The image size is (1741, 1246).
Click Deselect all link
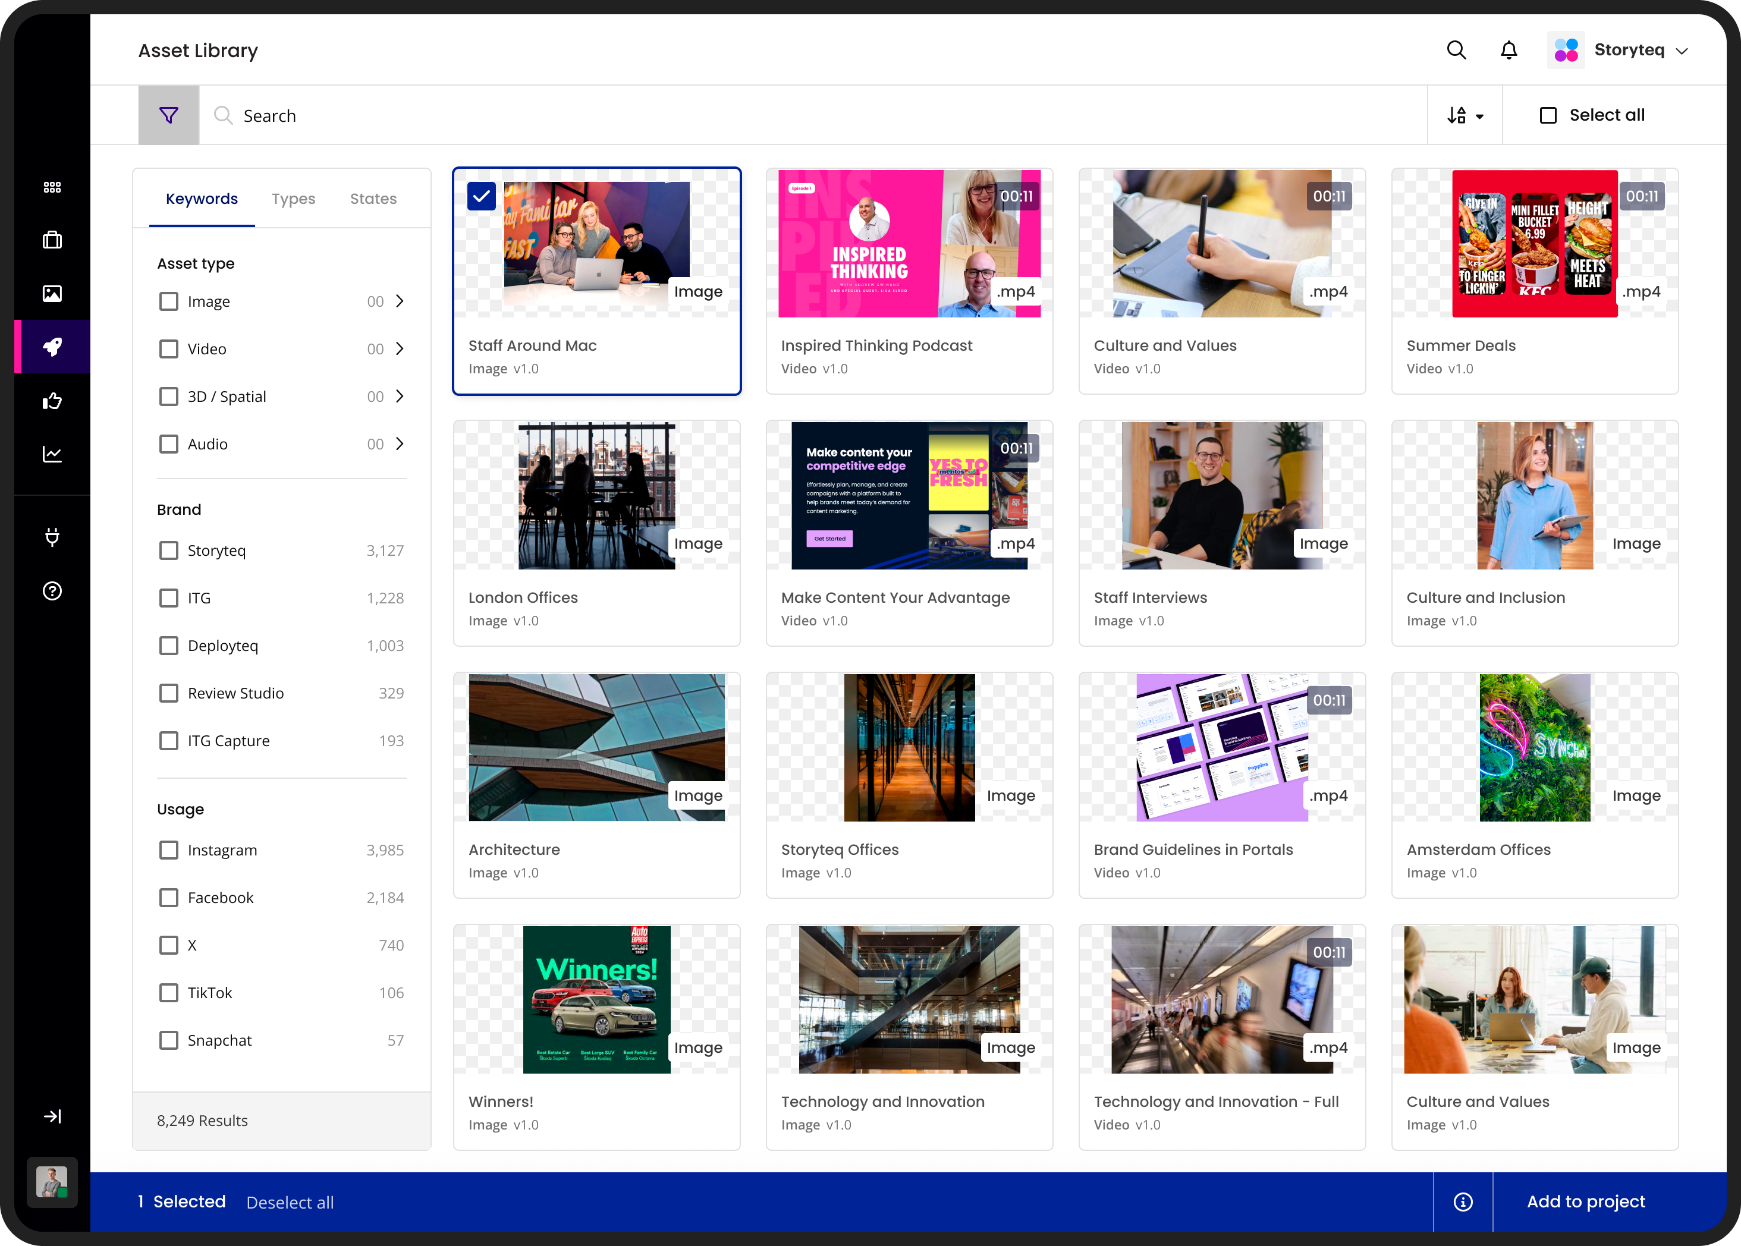289,1202
